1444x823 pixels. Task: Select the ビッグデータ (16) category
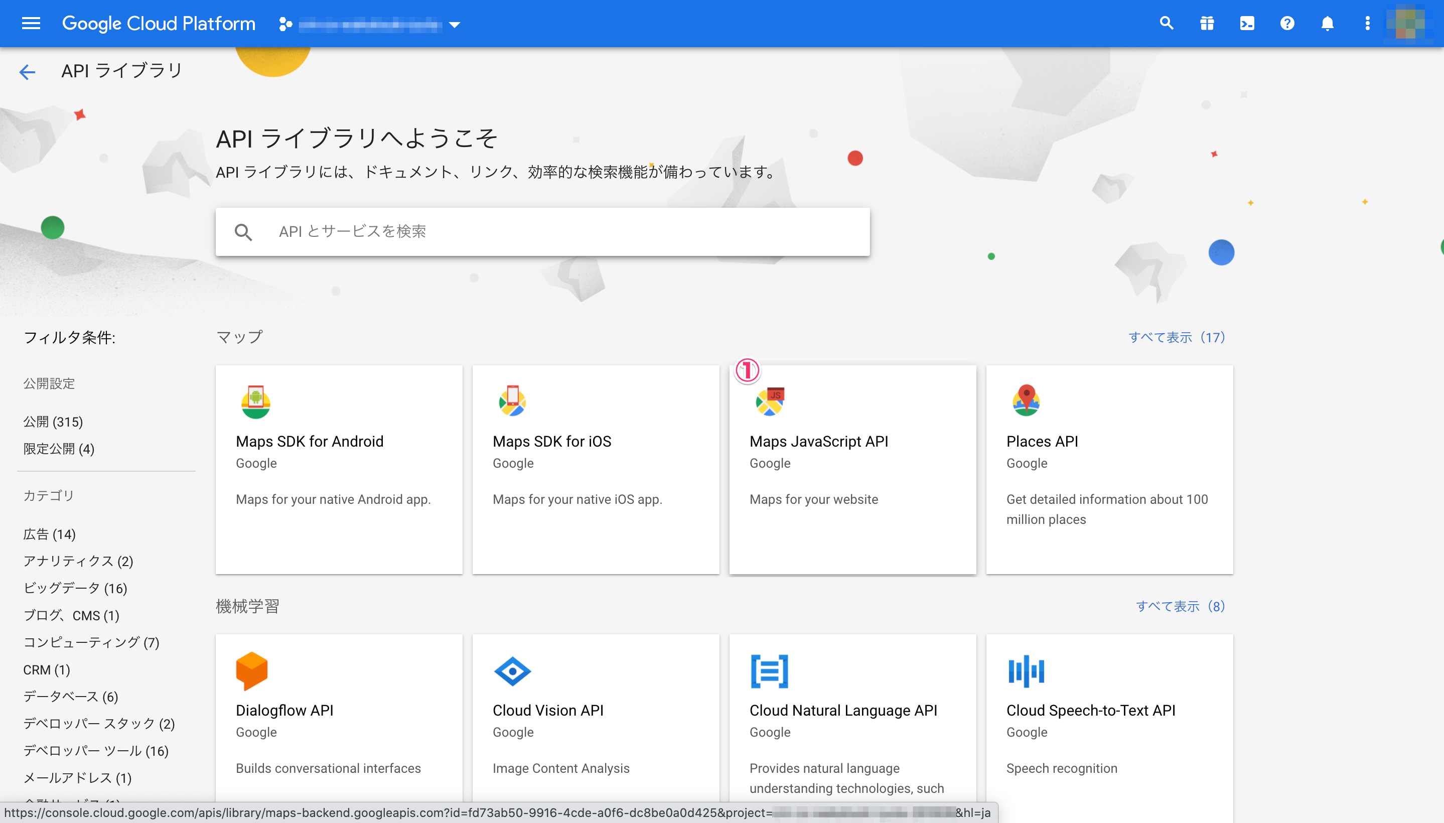(x=75, y=588)
